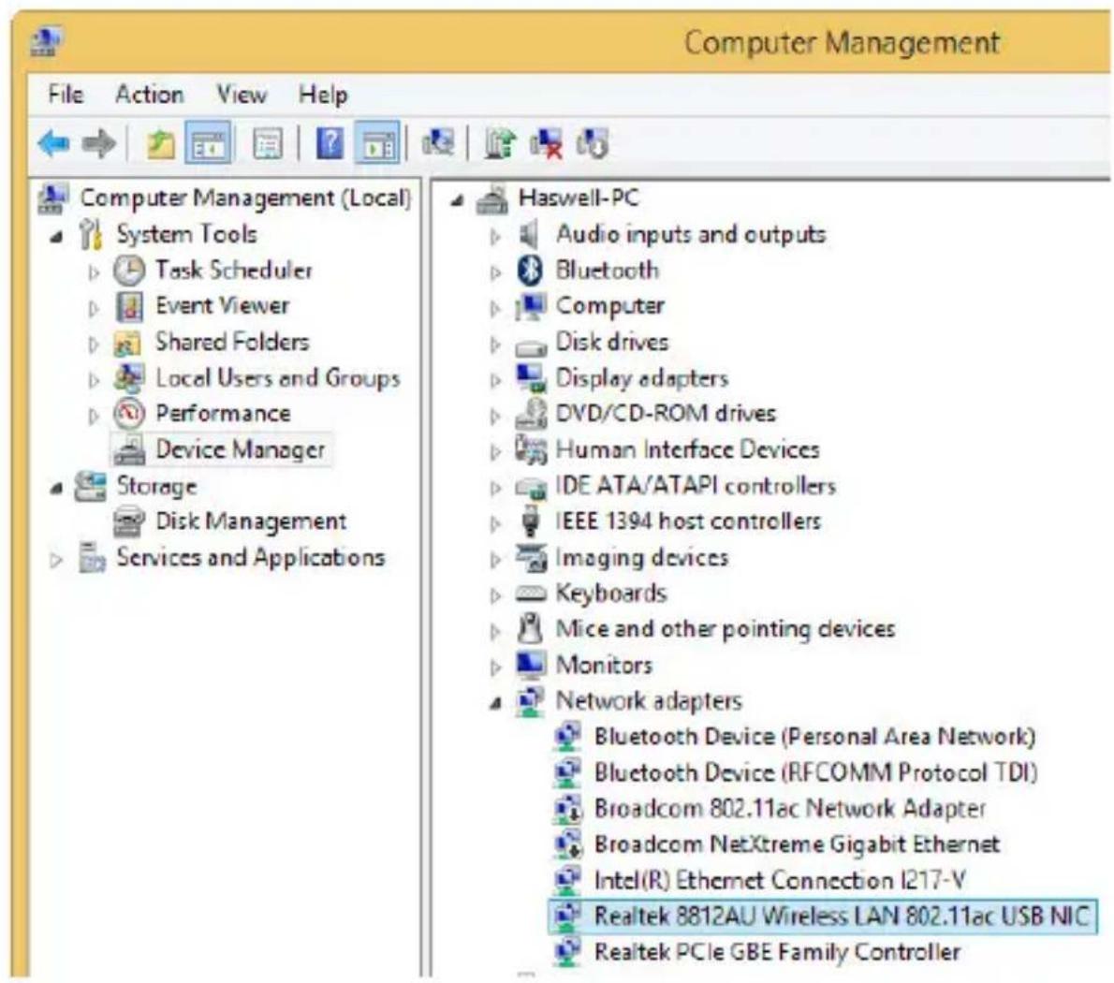Expand the Local Users and Groups node
1114x983 pixels.
[94, 380]
